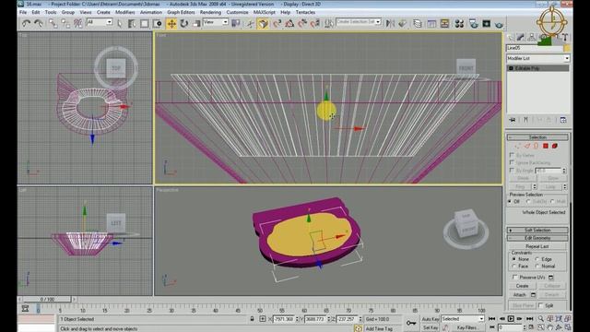Select the Normal constraint radio button
This screenshot has width=590, height=332.
pos(537,267)
